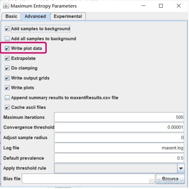The image size is (189, 189).
Task: Click the Java icon in title bar
Action: (6, 6)
